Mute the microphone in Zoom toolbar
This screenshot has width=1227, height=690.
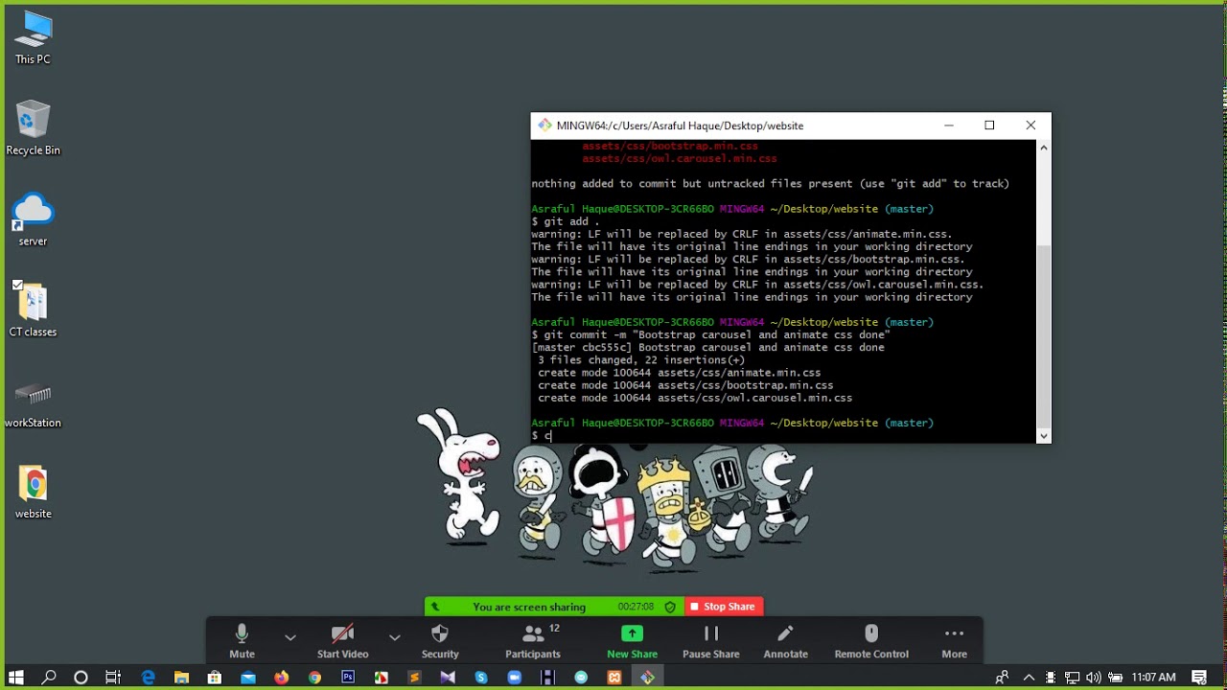click(242, 640)
